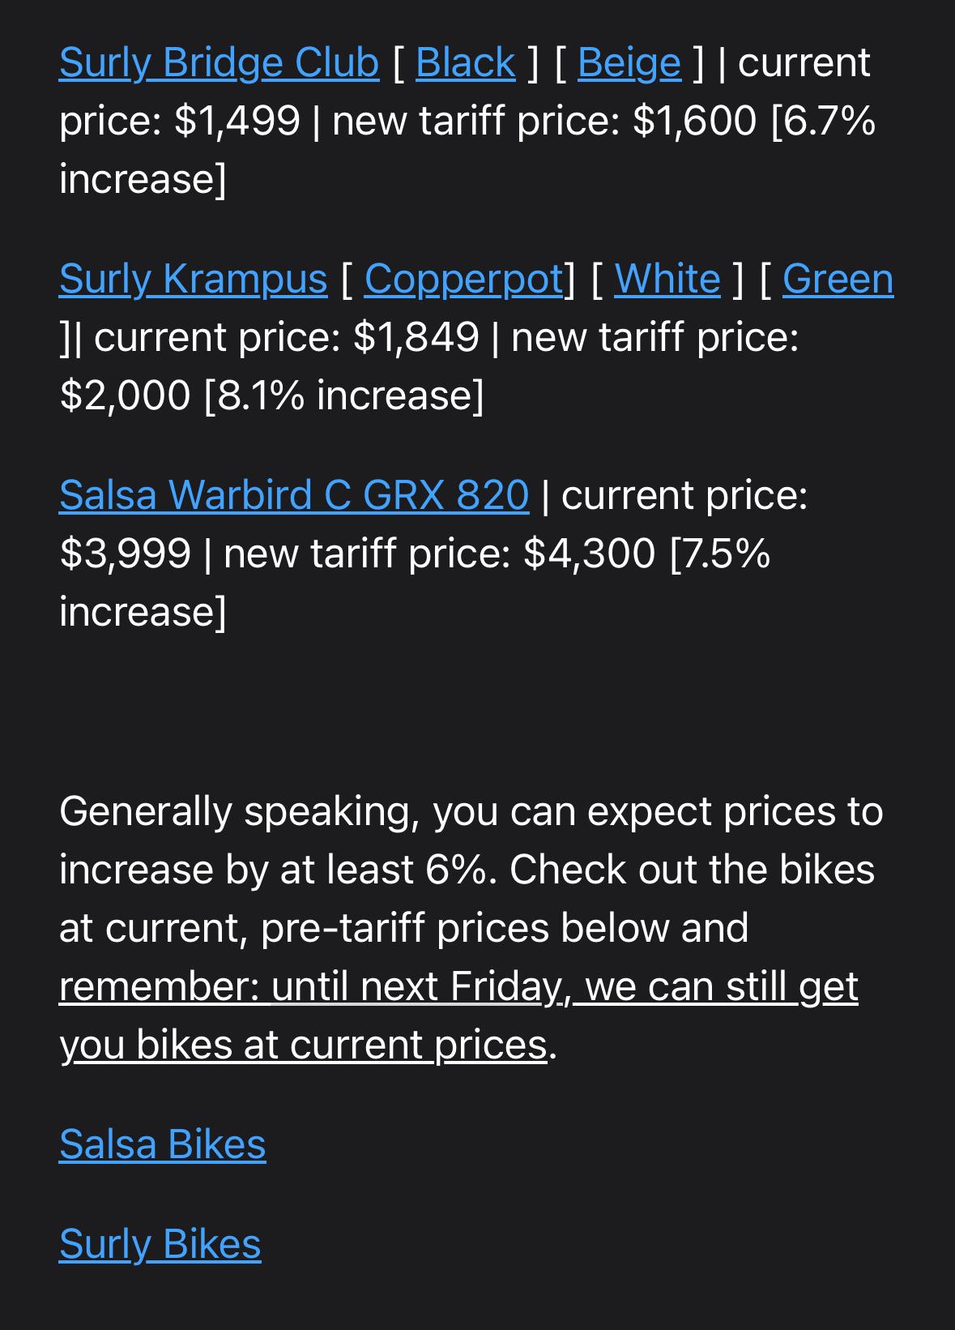This screenshot has height=1330, width=955.
Task: Click the 'Generally speaking' paragraph text
Action: pos(471,928)
